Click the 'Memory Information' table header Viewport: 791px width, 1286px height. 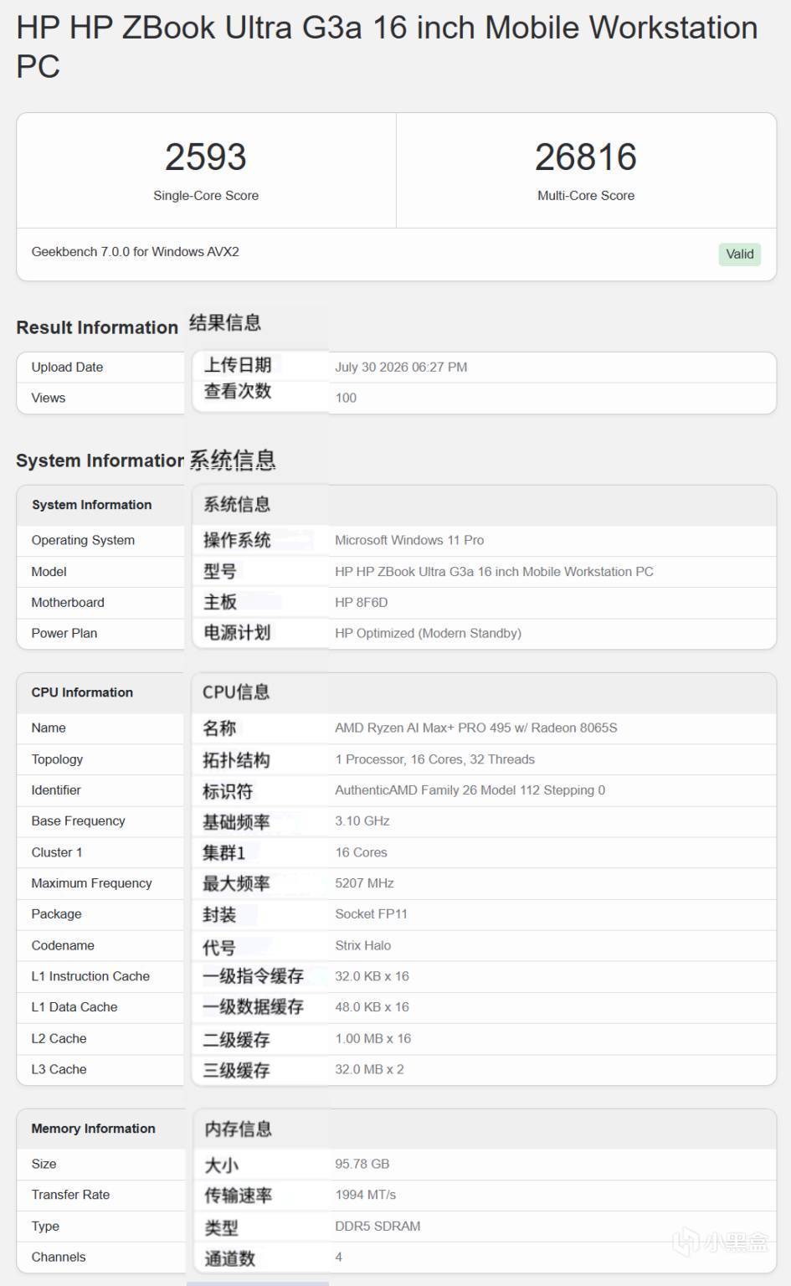pyautogui.click(x=93, y=1129)
